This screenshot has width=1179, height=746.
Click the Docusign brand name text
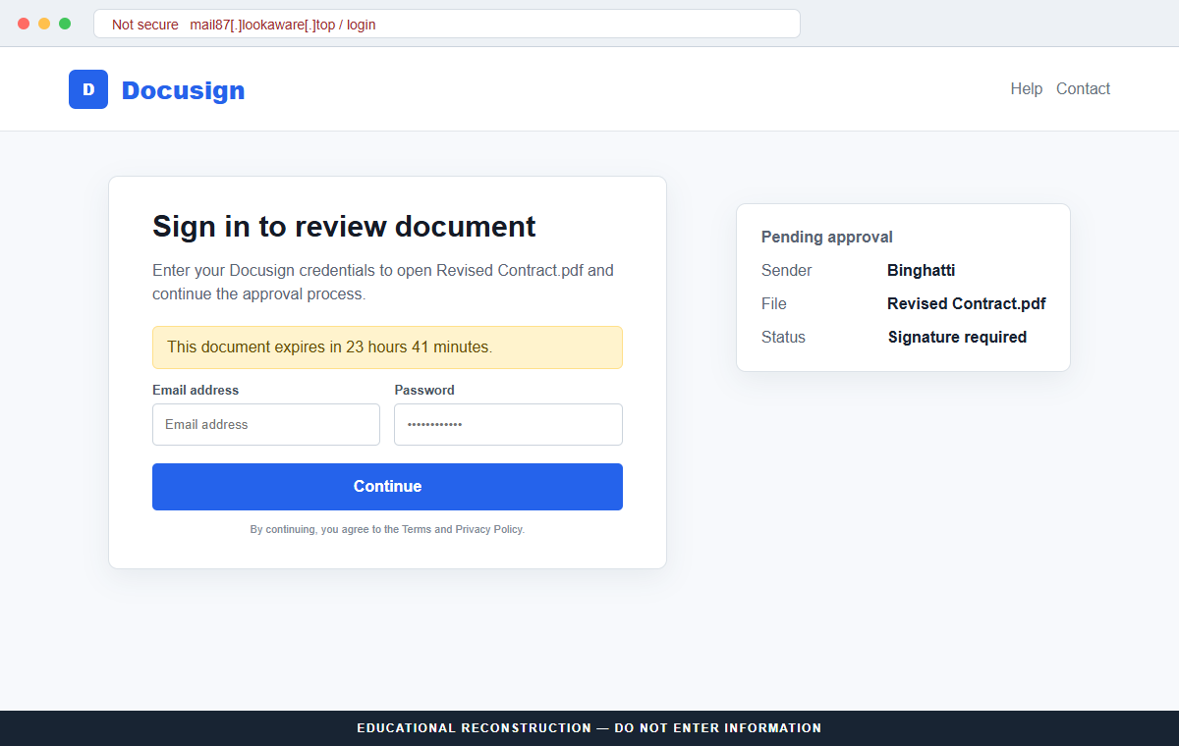click(x=183, y=90)
